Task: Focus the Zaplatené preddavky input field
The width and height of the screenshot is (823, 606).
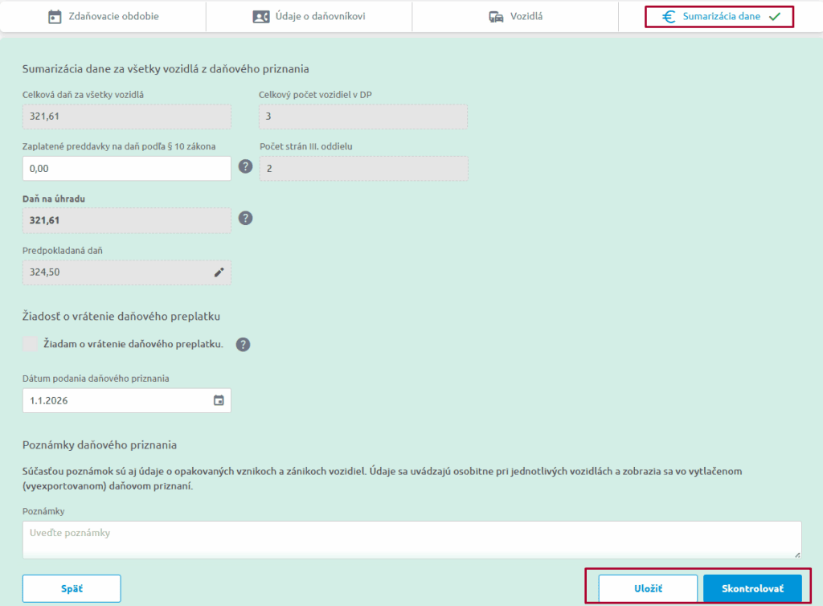Action: [x=127, y=169]
